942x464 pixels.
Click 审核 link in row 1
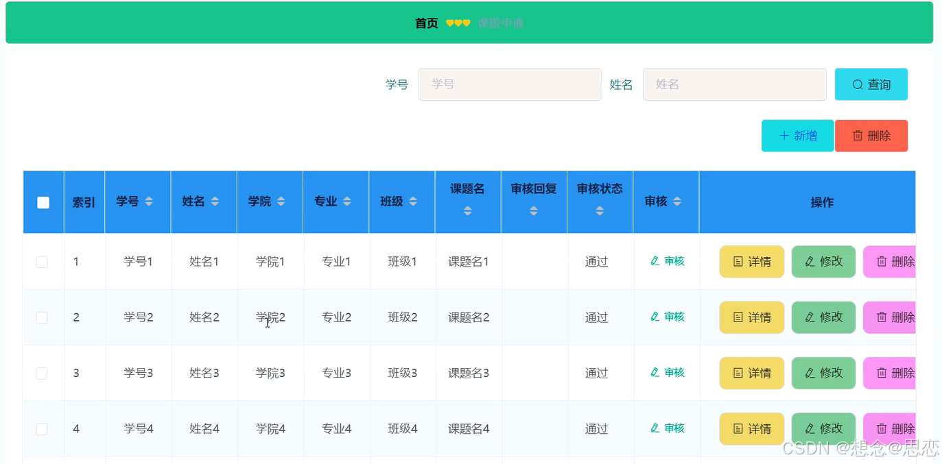click(667, 261)
